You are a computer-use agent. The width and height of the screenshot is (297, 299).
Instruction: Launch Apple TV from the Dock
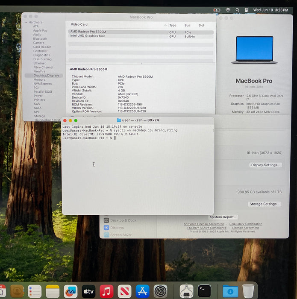88,291
